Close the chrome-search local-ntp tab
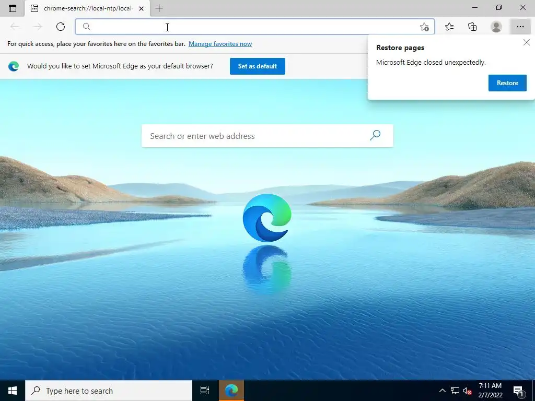This screenshot has height=401, width=535. tap(141, 8)
